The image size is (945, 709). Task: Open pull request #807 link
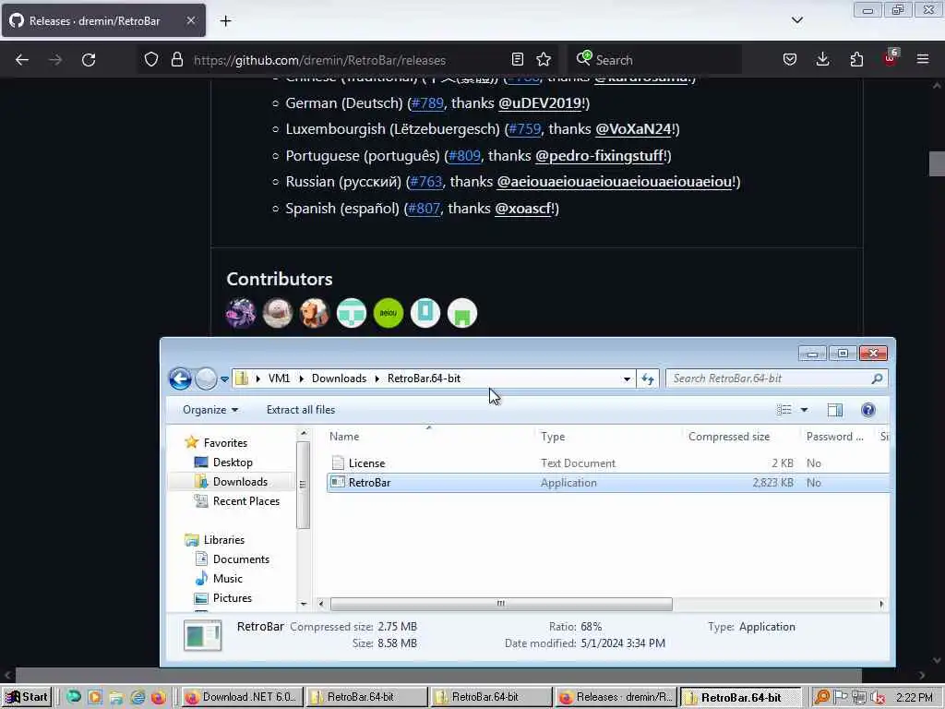pos(425,208)
